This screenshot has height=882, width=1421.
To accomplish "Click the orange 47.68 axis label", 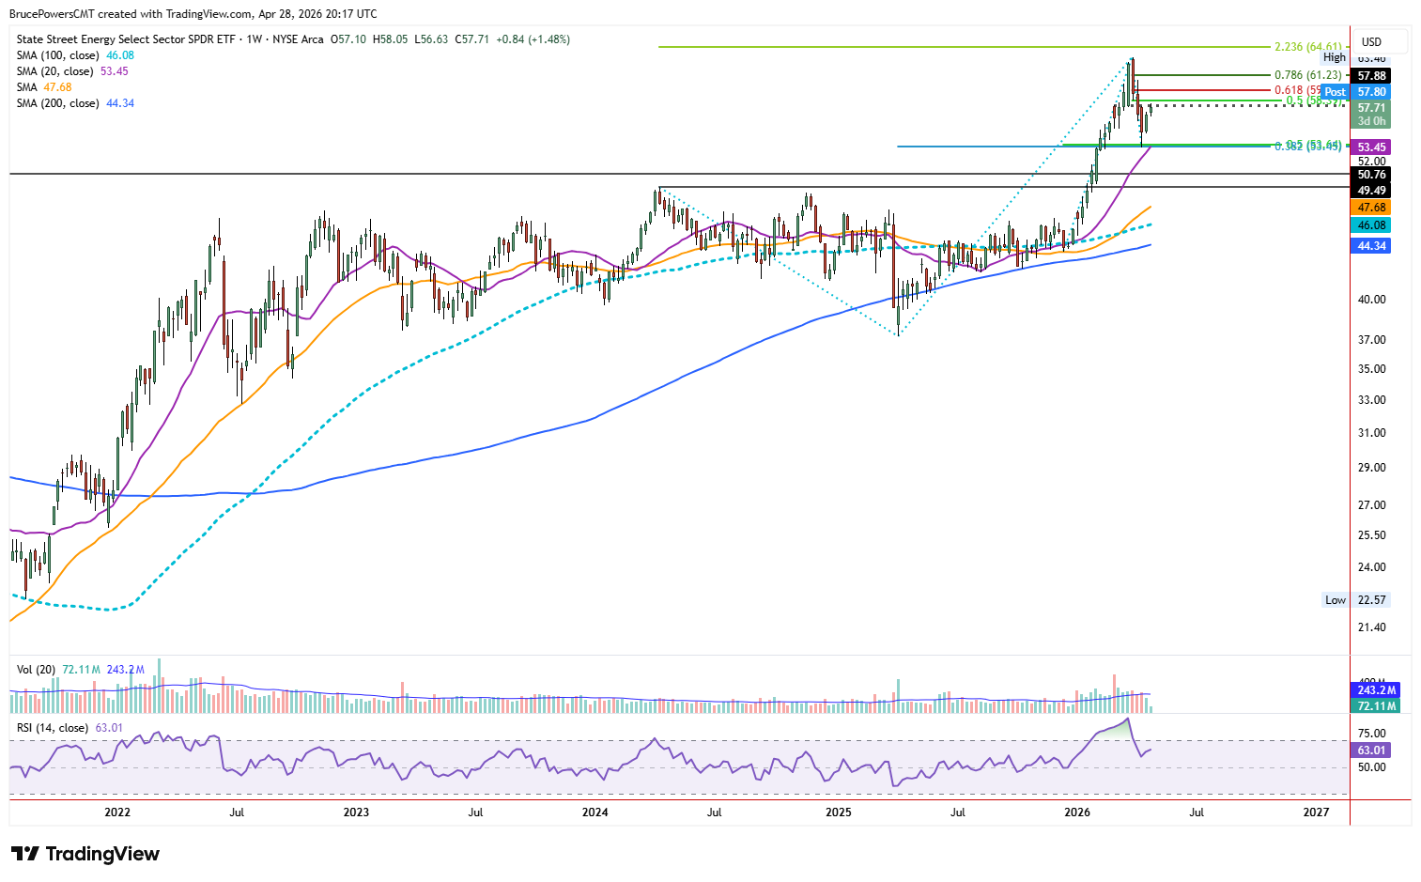I will point(1370,208).
